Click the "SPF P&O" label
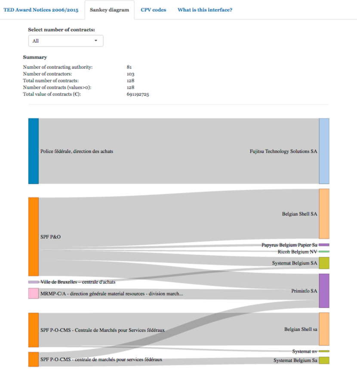The width and height of the screenshot is (357, 371). (x=50, y=237)
